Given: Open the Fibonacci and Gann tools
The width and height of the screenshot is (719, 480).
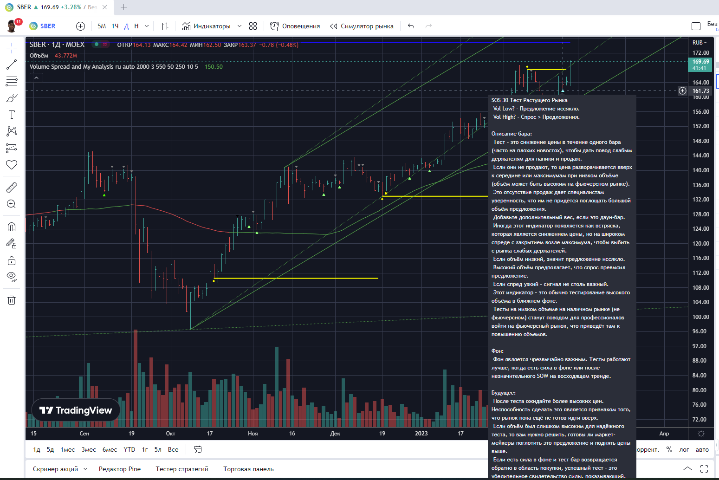Looking at the screenshot, I should [x=12, y=81].
